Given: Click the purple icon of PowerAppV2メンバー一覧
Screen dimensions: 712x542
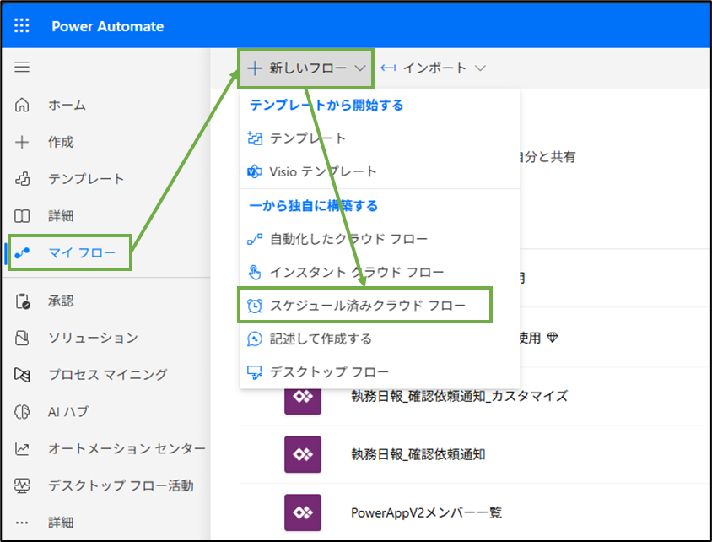Looking at the screenshot, I should pos(303,512).
